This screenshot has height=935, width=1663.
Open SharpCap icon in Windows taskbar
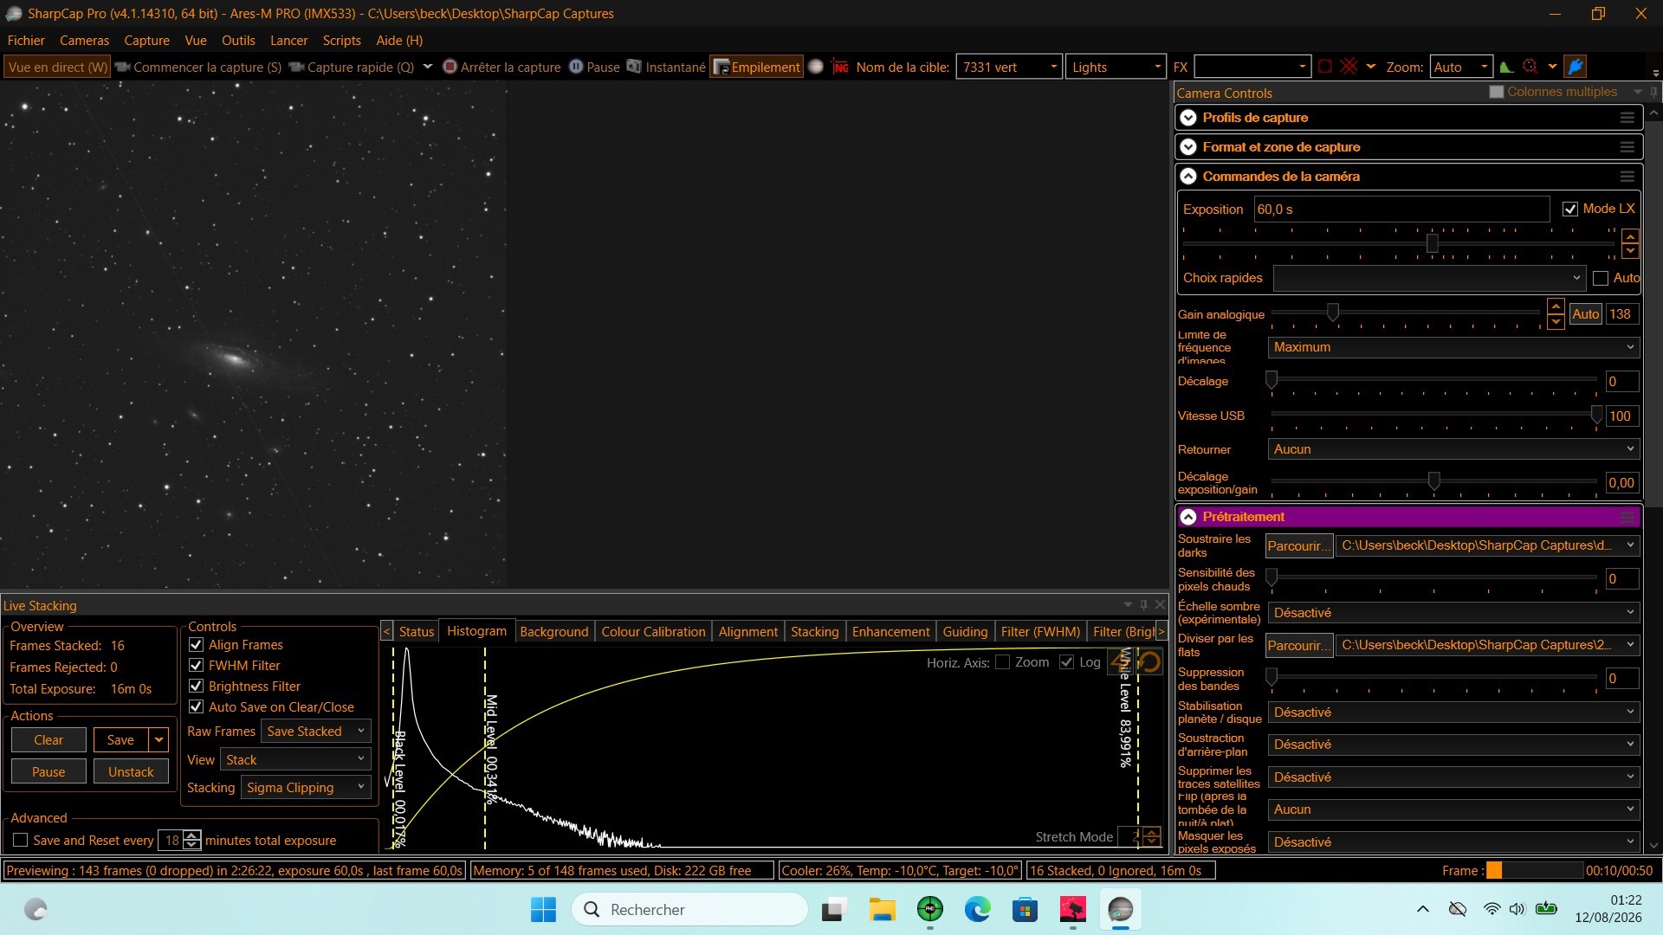1120,909
